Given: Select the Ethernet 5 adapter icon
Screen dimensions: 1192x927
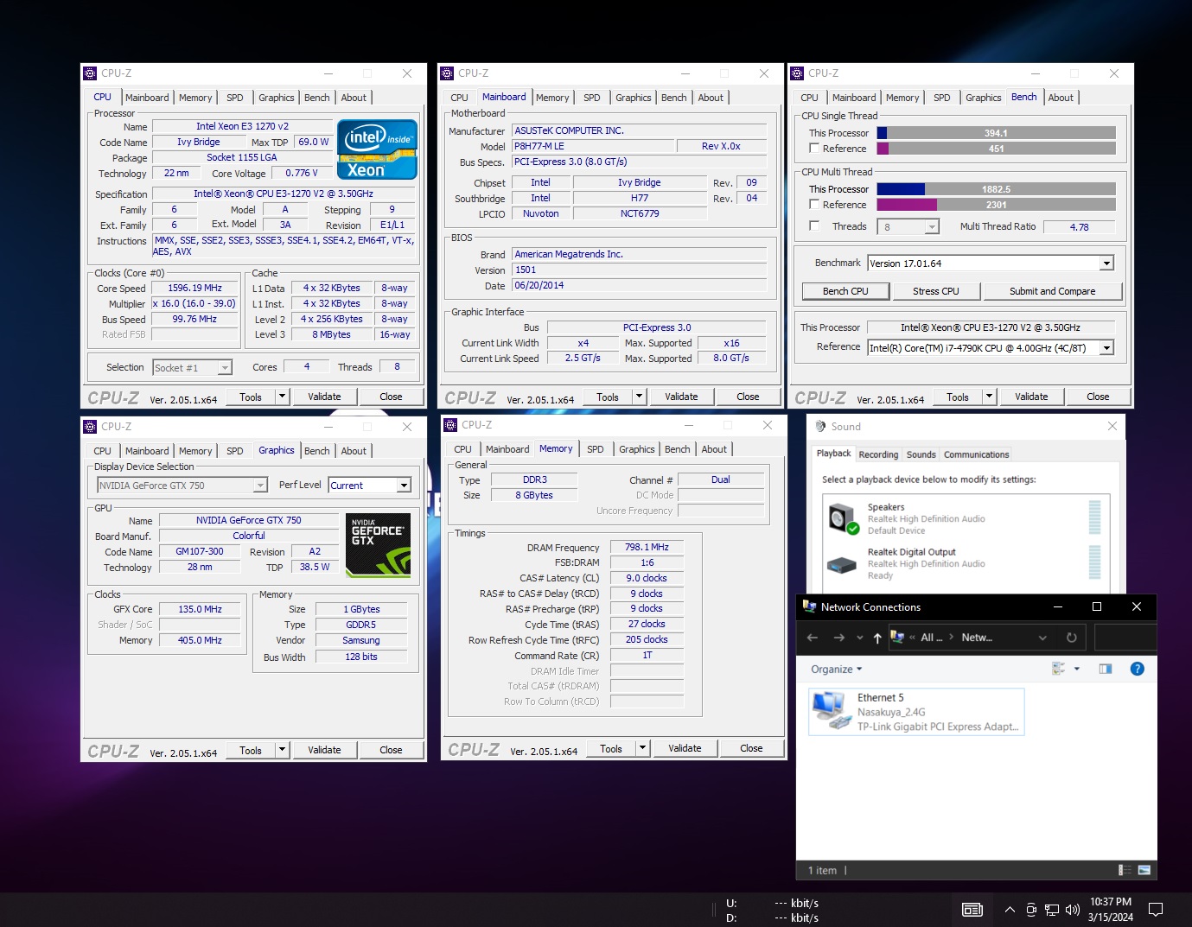Looking at the screenshot, I should tap(832, 711).
